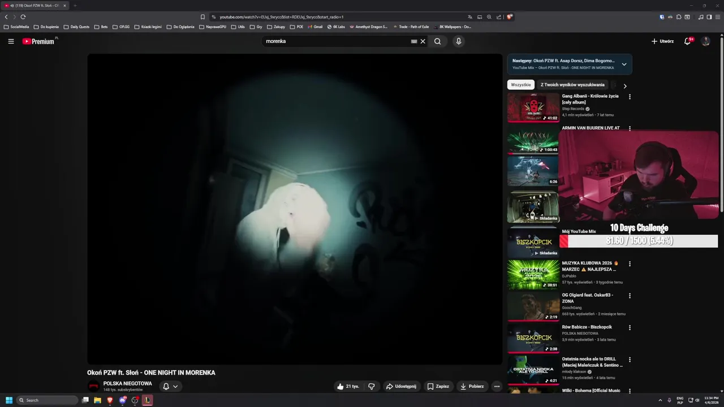Click the magnifier search button
724x407 pixels.
point(437,41)
